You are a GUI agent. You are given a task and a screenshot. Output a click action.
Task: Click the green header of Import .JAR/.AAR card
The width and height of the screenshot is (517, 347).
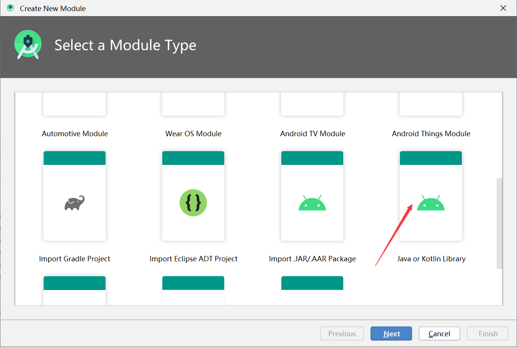click(312, 158)
